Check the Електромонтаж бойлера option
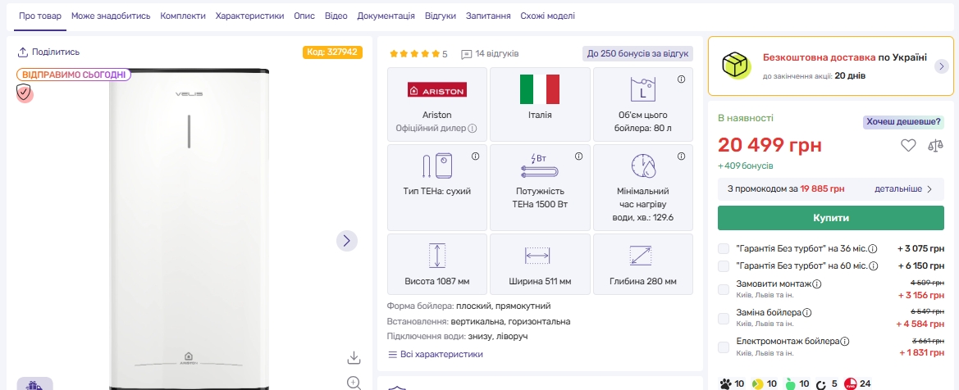 (x=724, y=347)
